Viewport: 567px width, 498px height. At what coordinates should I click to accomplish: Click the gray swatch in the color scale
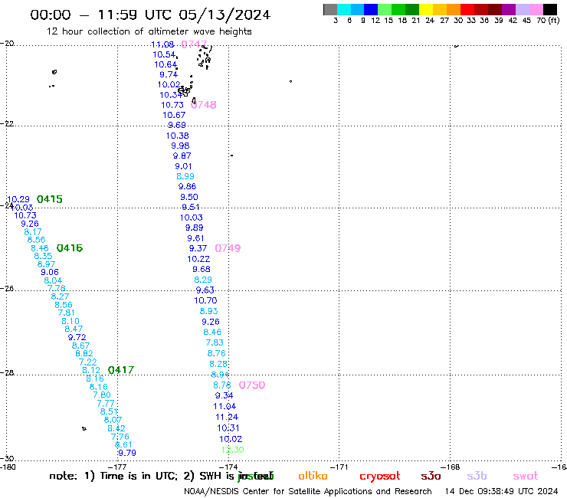tap(330, 9)
